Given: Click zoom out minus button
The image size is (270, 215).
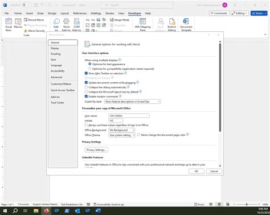Looking at the screenshot, I should 234,204.
